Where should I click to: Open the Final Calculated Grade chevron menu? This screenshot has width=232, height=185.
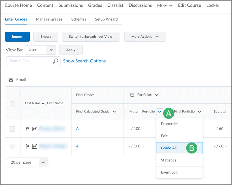(x=114, y=112)
